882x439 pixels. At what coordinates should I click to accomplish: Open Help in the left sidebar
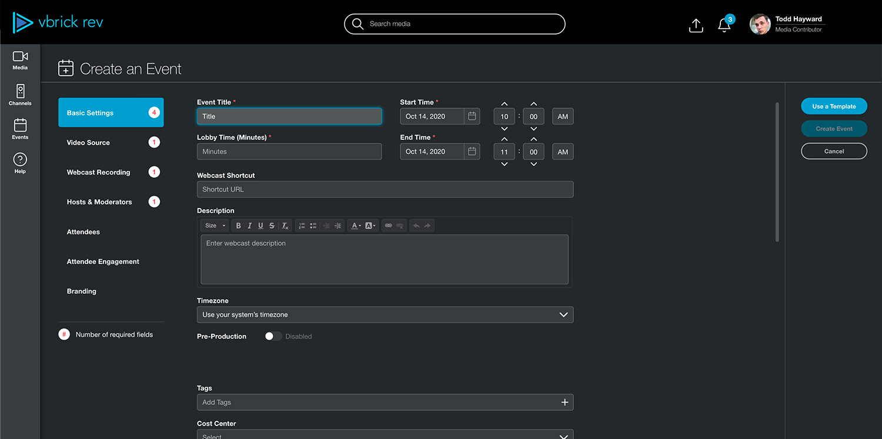click(x=20, y=163)
